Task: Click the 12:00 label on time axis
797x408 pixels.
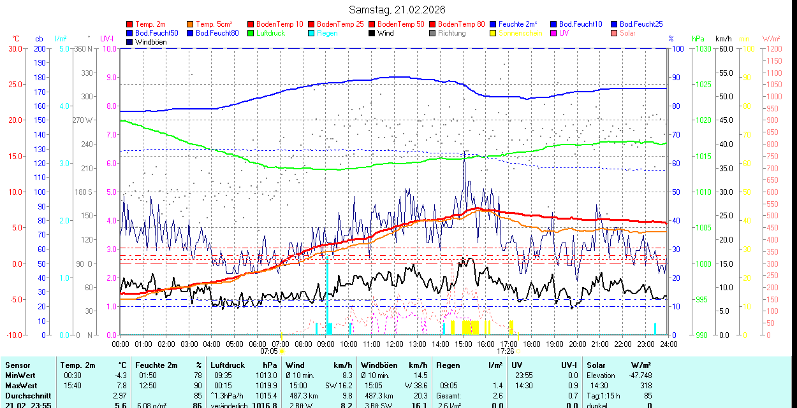Action: pos(394,344)
